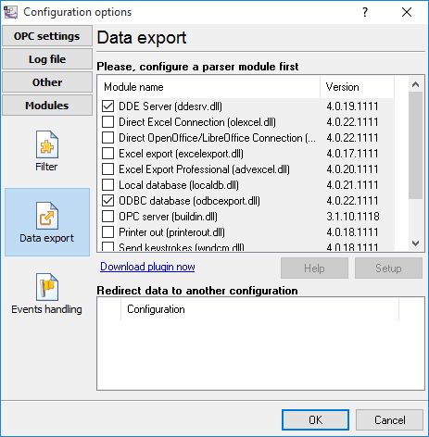
Task: Confirm with the OK button
Action: 315,420
